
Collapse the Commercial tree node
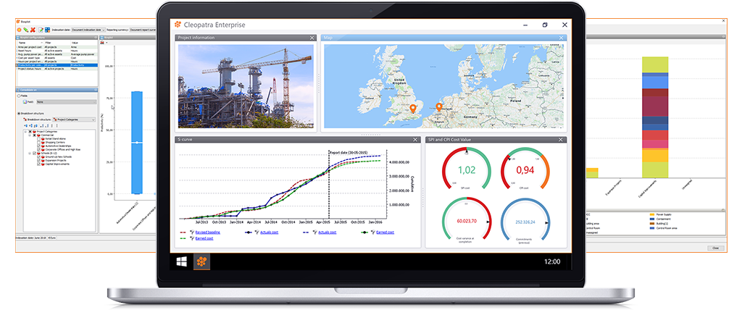pyautogui.click(x=30, y=135)
